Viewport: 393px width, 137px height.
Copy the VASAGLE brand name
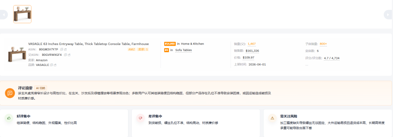(51, 65)
